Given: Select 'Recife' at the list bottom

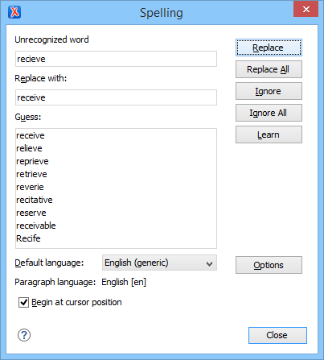Looking at the screenshot, I should click(x=28, y=238).
